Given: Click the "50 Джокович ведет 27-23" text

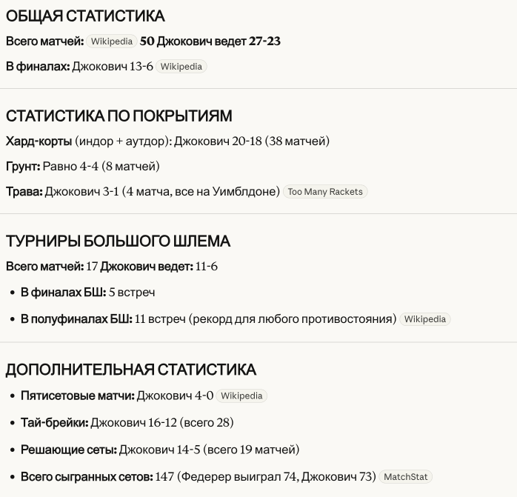Looking at the screenshot, I should [x=210, y=41].
